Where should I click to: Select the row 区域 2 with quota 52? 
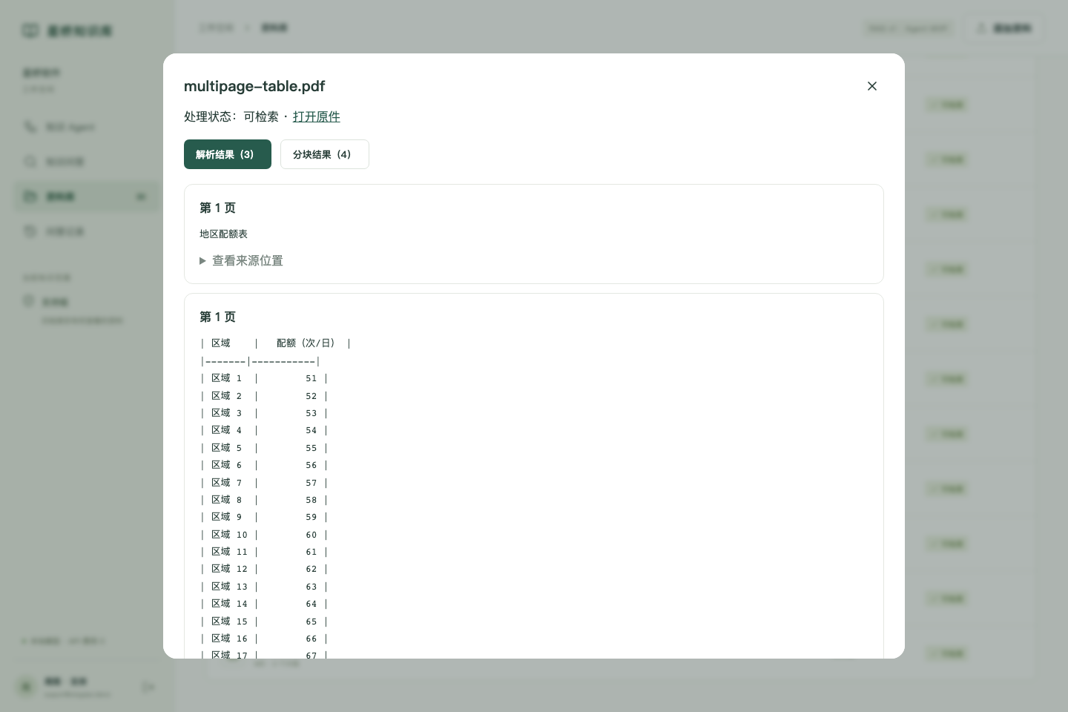tap(264, 396)
